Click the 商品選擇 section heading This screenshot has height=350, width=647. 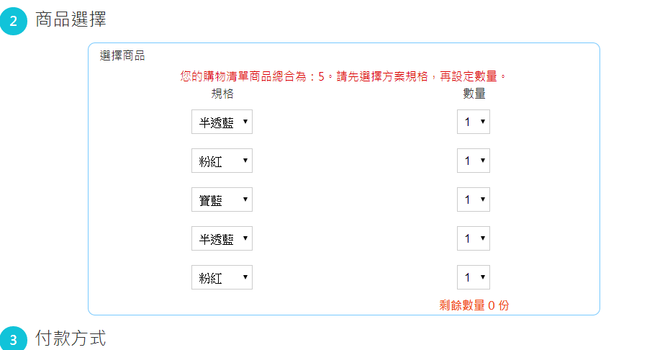click(71, 19)
